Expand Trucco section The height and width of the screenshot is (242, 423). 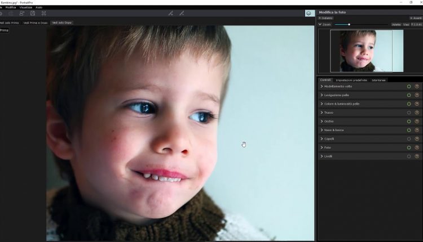[x=321, y=113]
